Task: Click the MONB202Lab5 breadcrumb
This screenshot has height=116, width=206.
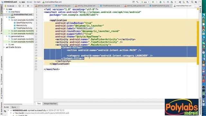Action: click(9, 2)
